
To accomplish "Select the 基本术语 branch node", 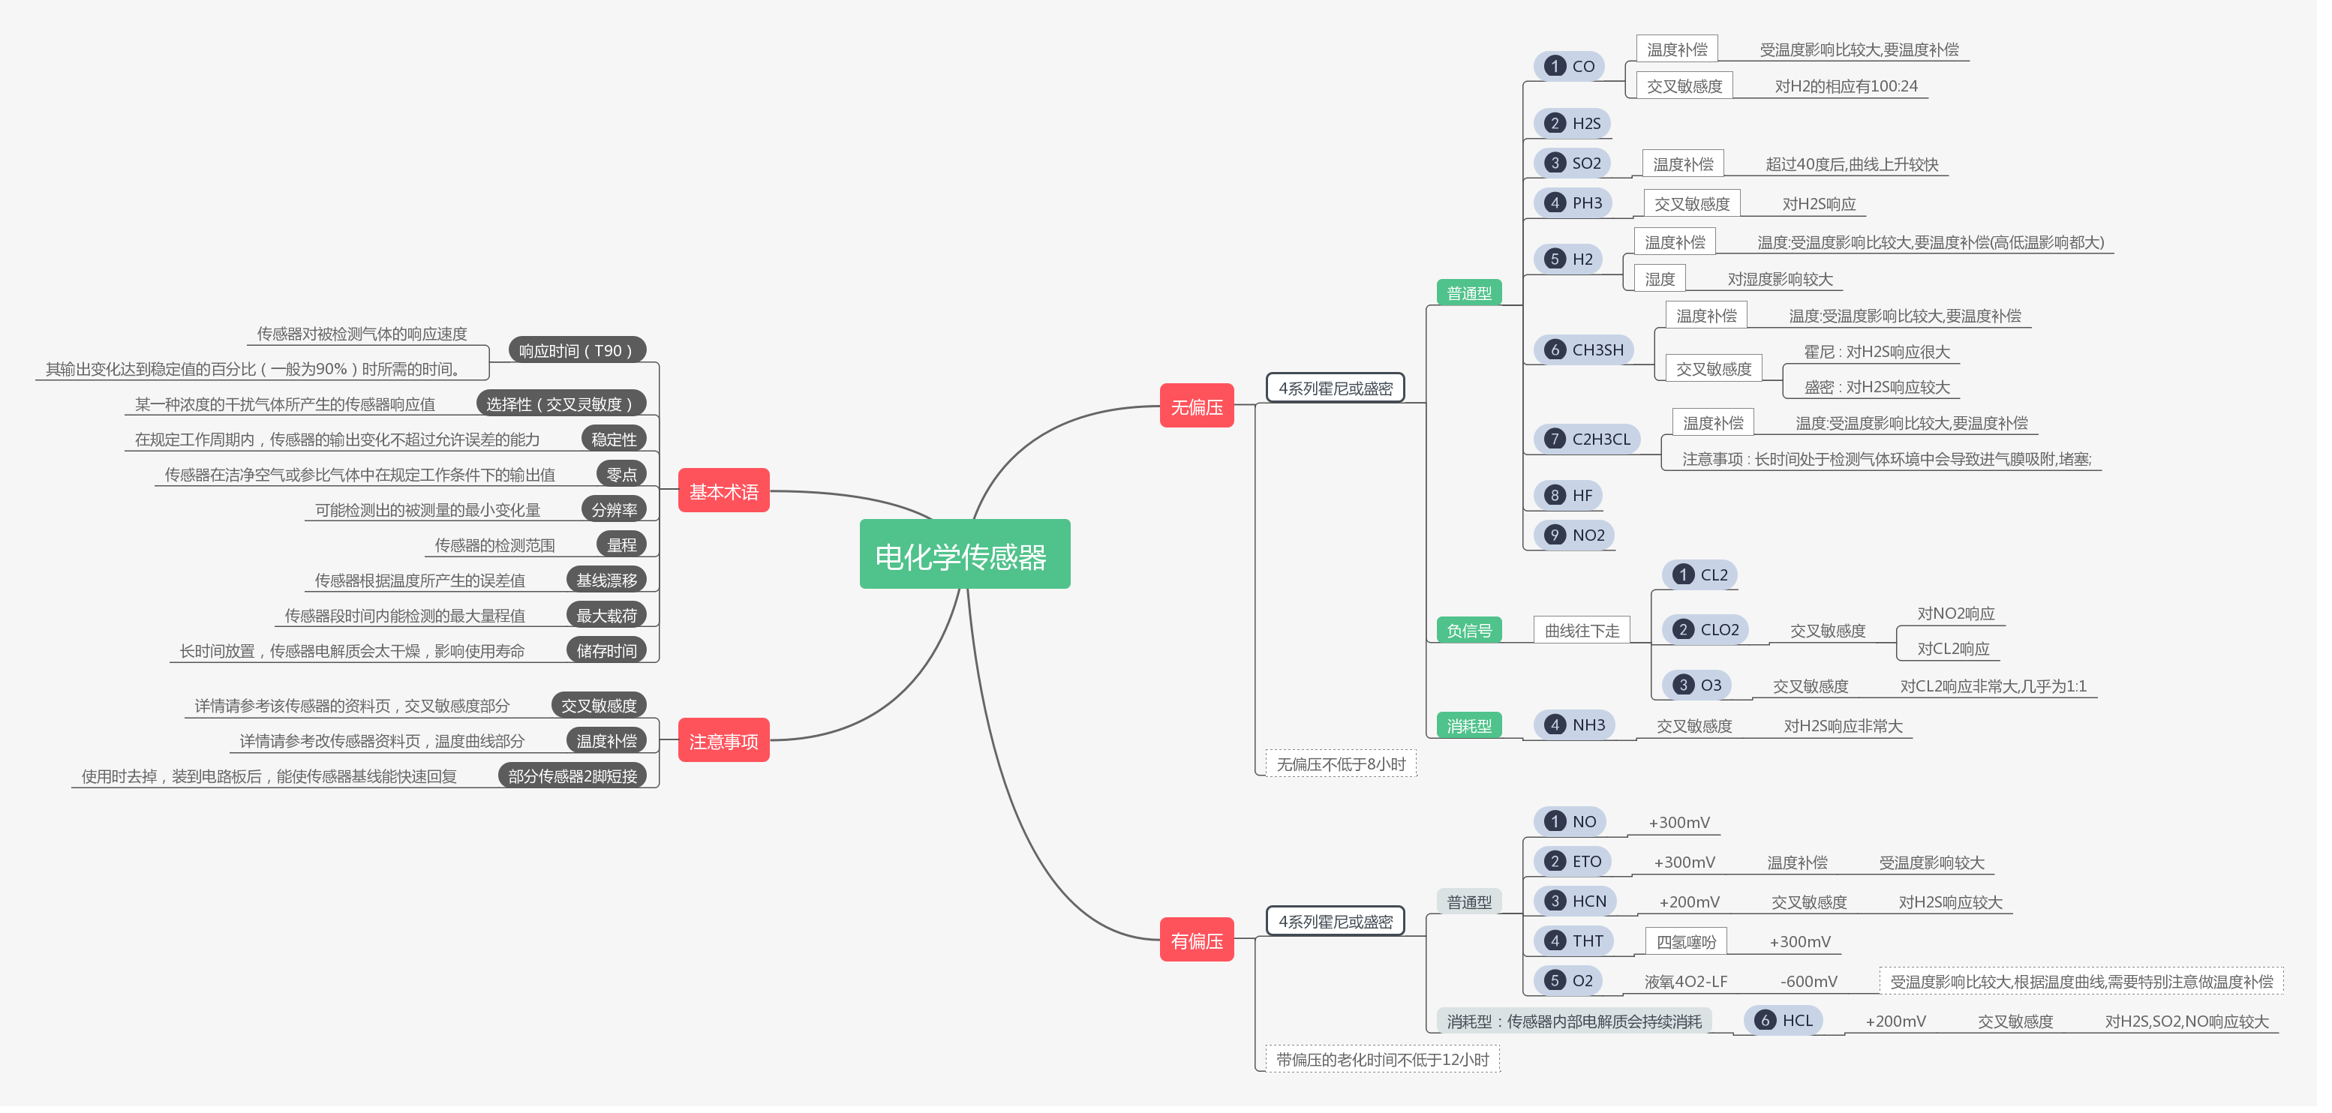I will (x=723, y=491).
